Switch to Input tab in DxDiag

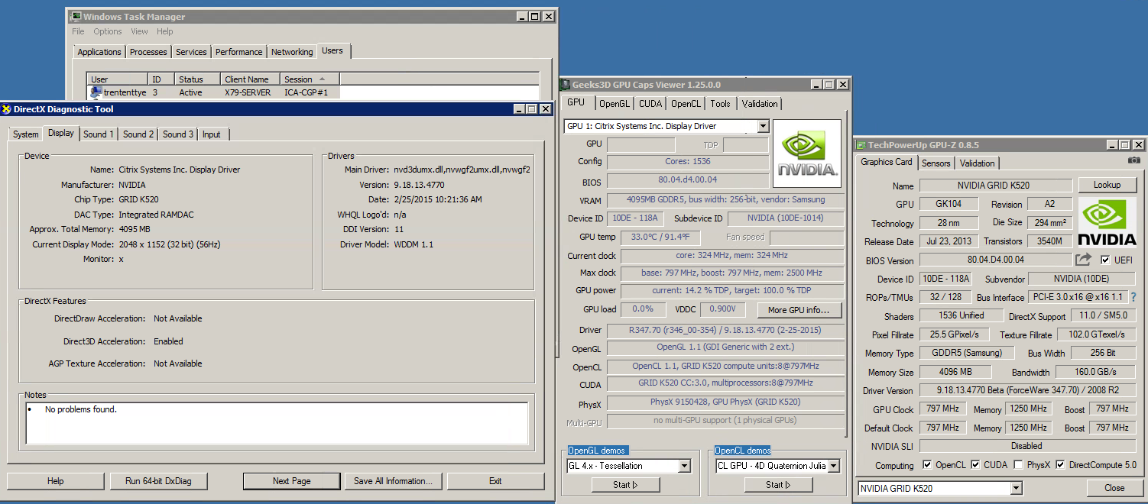[212, 134]
